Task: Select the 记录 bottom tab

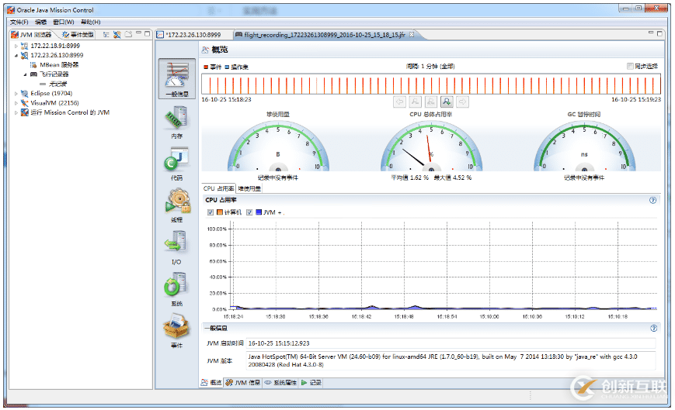Action: pos(311,383)
